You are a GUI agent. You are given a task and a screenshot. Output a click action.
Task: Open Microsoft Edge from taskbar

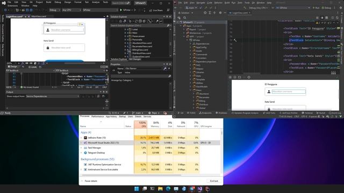[x=168, y=189]
